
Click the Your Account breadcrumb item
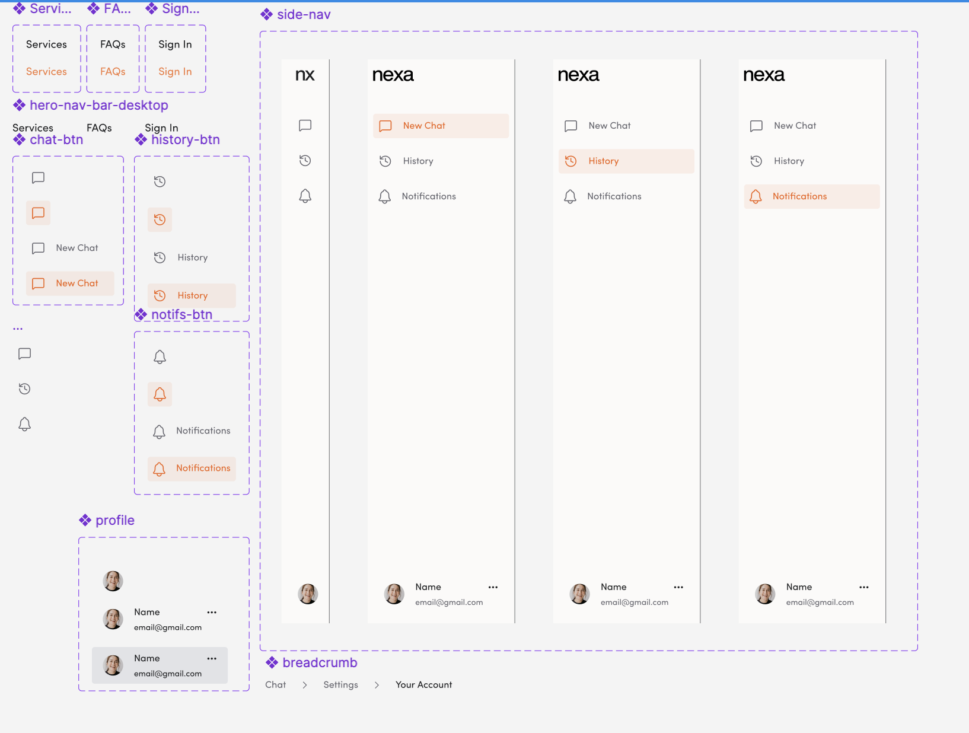(x=424, y=685)
